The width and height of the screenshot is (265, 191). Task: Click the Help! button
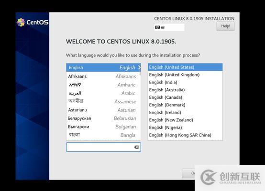click(225, 26)
